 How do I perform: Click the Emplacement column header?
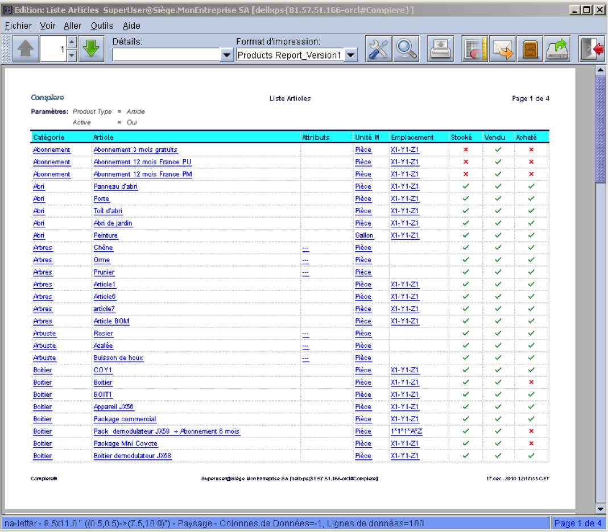tap(412, 138)
